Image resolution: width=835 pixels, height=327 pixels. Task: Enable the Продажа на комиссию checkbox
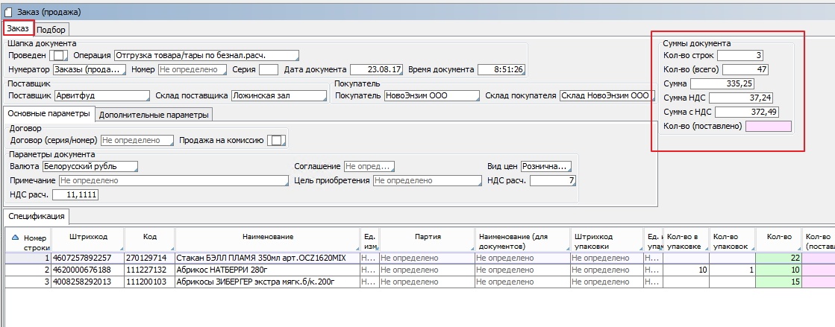pos(276,140)
